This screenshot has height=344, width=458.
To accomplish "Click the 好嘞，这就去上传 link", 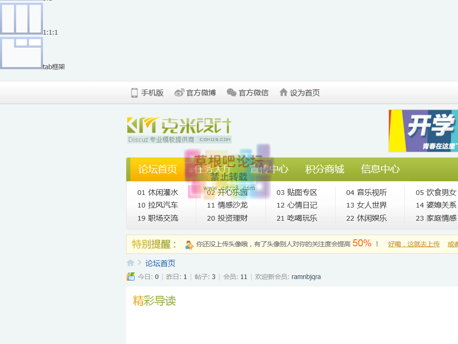I will [x=414, y=244].
